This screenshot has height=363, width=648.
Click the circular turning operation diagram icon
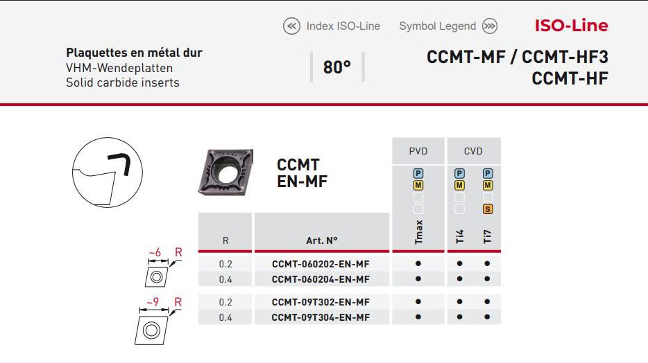point(108,172)
